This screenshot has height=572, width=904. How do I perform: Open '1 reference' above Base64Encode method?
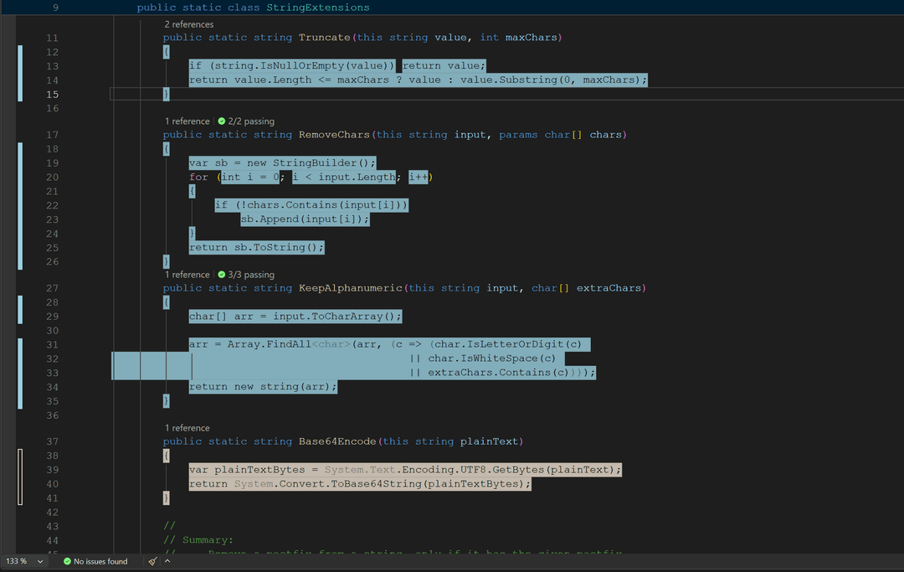coord(186,428)
